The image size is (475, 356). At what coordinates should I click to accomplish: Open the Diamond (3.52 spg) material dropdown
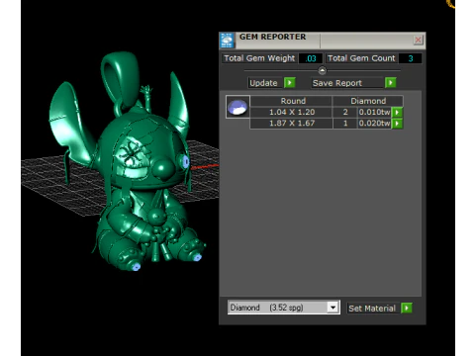pos(332,308)
